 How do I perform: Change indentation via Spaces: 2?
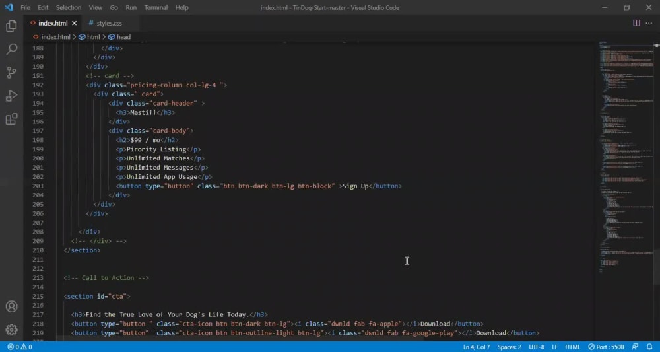[510, 347]
